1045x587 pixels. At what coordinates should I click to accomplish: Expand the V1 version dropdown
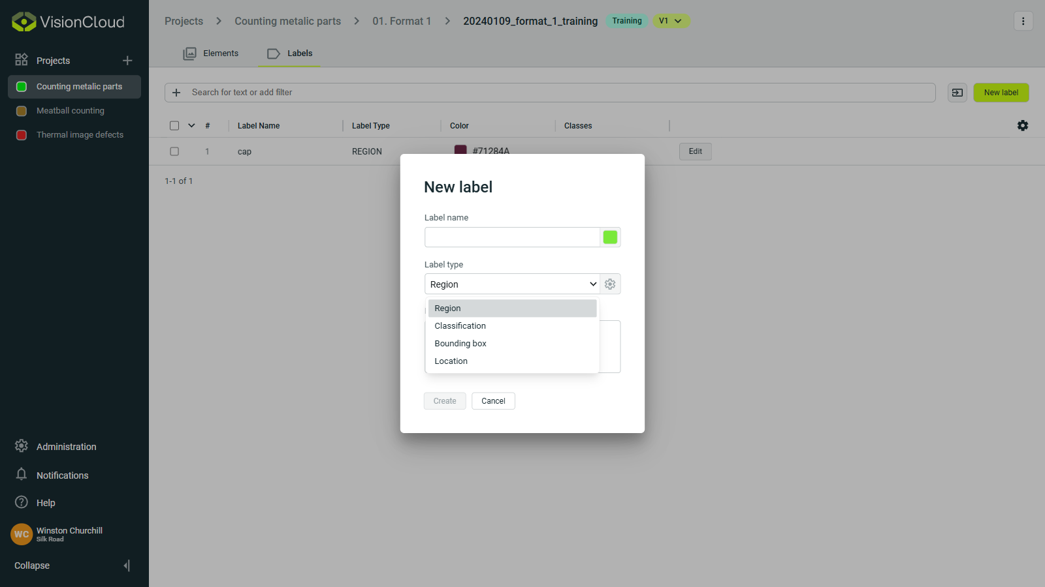[671, 21]
